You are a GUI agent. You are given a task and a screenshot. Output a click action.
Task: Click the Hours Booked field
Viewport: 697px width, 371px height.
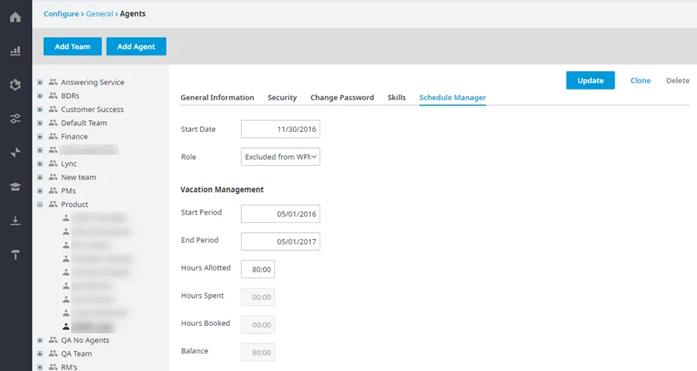(258, 325)
